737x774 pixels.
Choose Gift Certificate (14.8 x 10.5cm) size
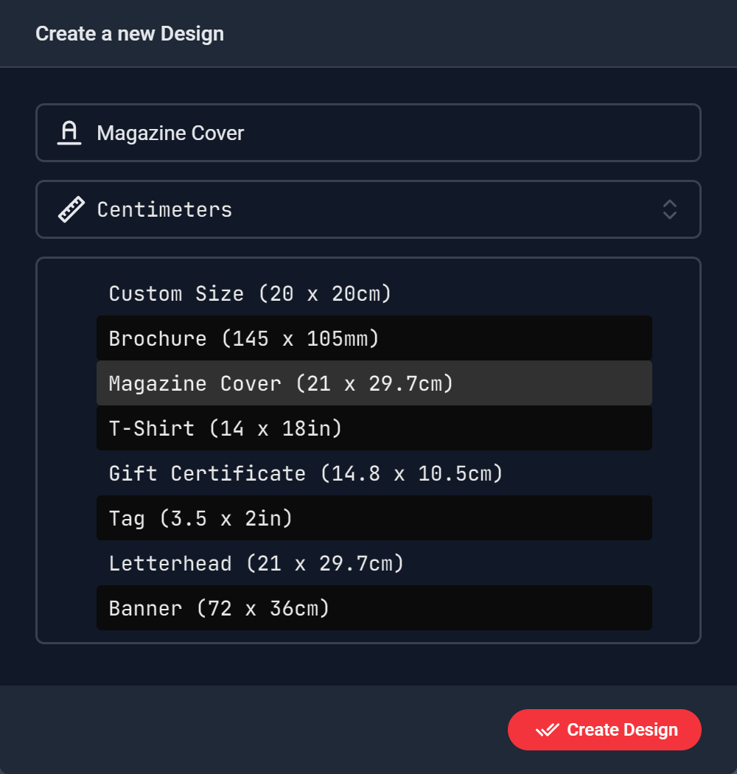[x=374, y=473]
